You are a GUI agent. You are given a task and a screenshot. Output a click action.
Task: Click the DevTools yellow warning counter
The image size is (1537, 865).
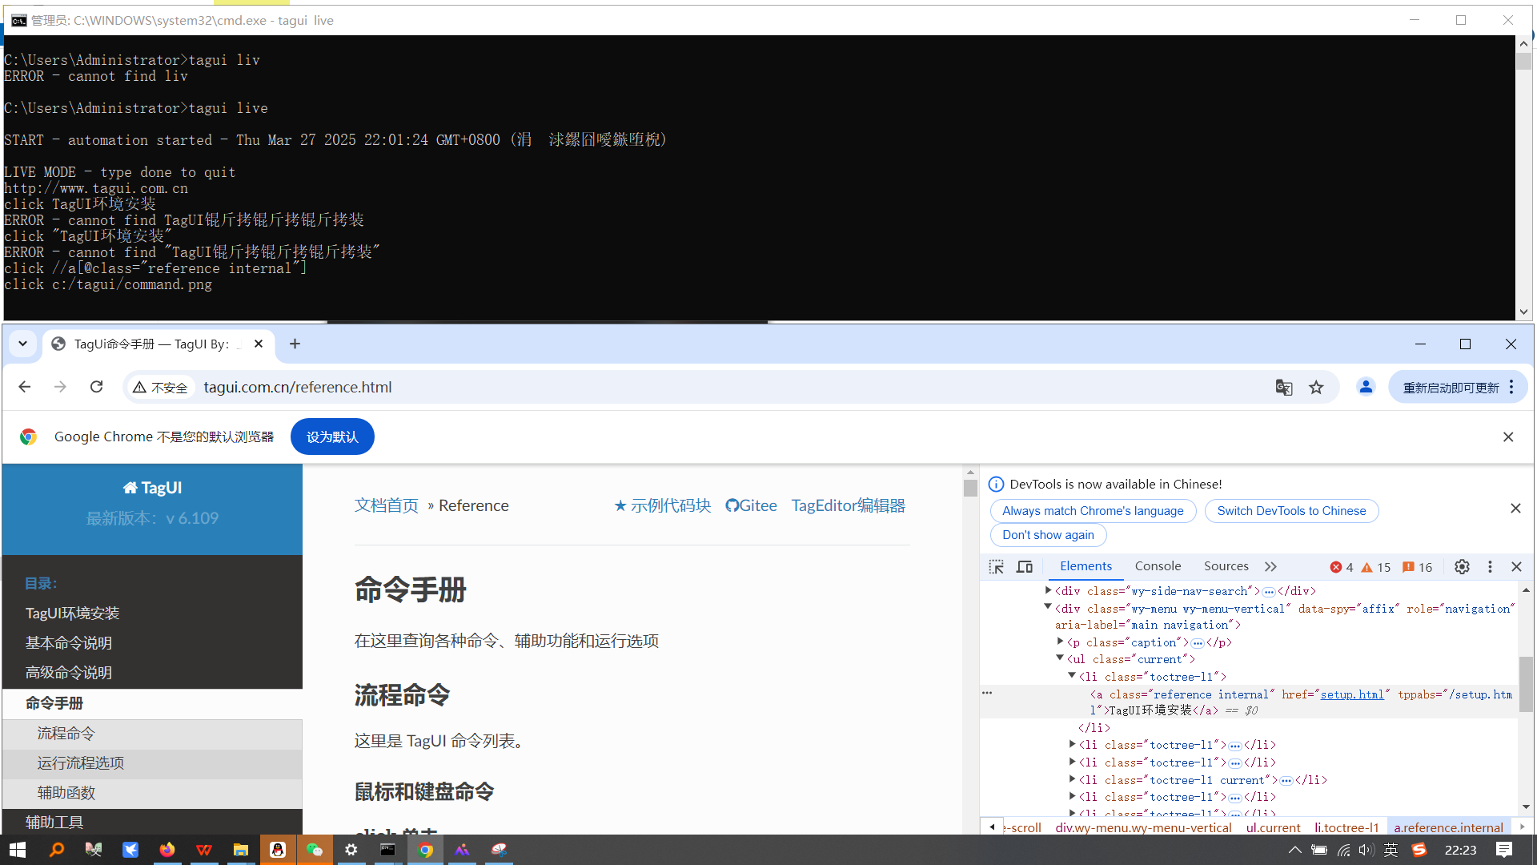(x=1376, y=567)
